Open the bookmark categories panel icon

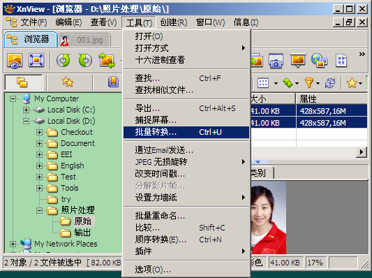[113, 82]
